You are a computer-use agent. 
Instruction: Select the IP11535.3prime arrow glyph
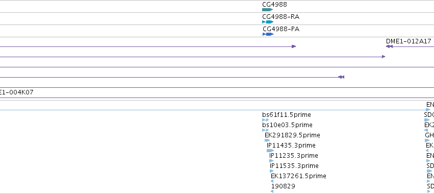(x=271, y=171)
